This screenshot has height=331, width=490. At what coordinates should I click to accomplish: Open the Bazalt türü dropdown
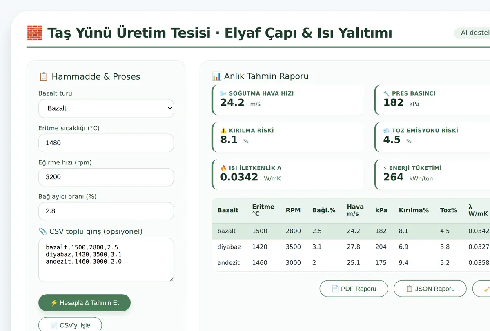pyautogui.click(x=106, y=108)
